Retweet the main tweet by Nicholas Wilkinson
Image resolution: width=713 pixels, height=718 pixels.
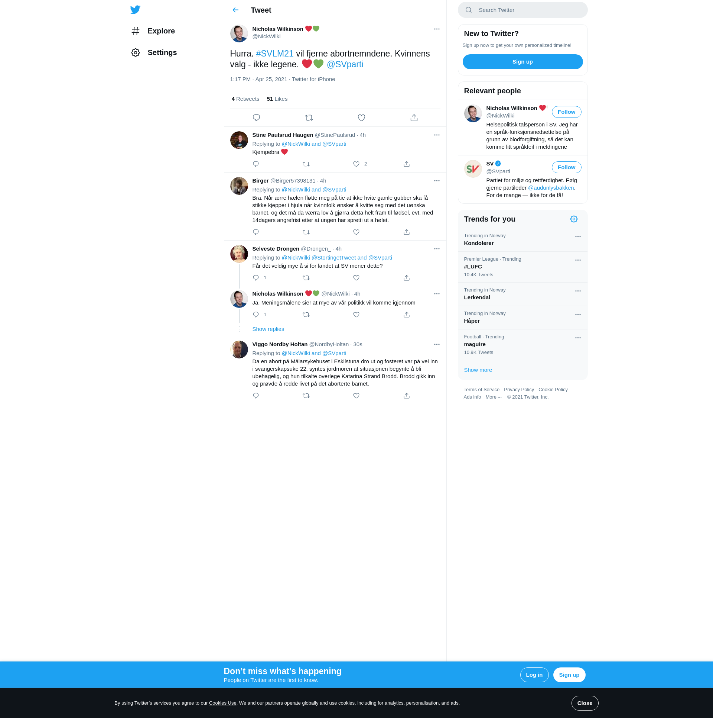click(309, 118)
